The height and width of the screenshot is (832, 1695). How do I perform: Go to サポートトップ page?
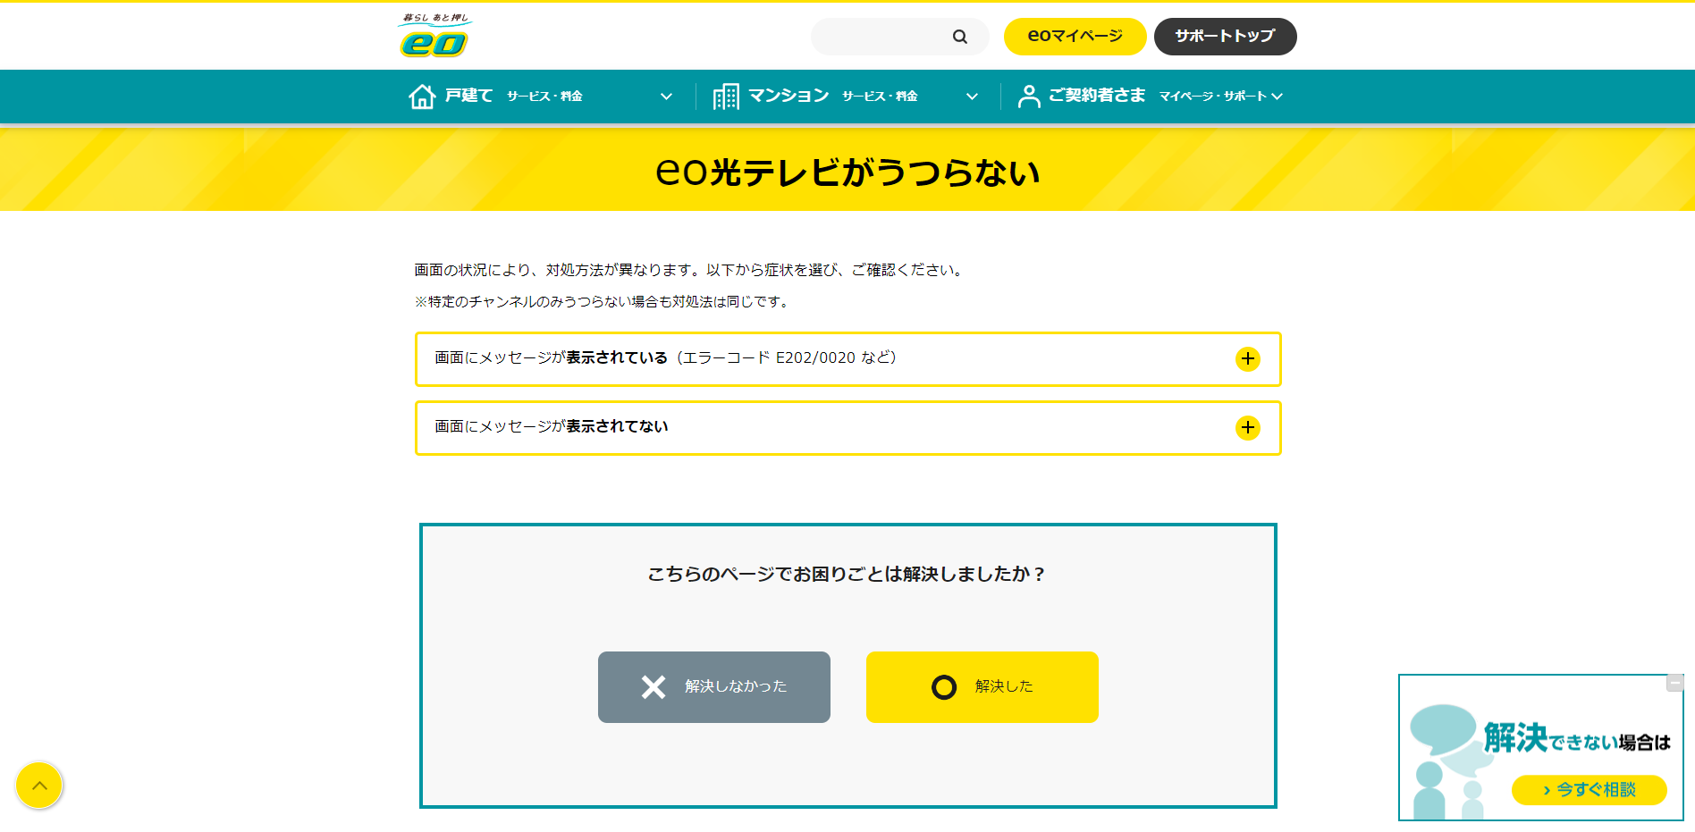1225,37
